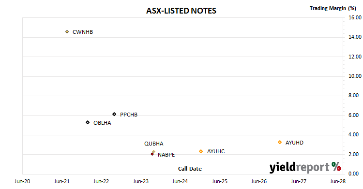Screen dimensions: 363x189
Task: Click the red NABPE diamond marker
Action: coord(152,154)
